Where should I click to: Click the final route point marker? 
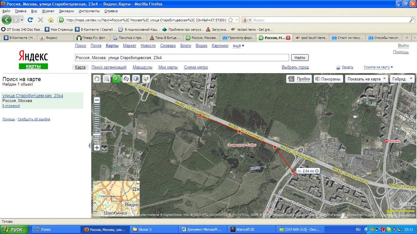click(x=295, y=174)
